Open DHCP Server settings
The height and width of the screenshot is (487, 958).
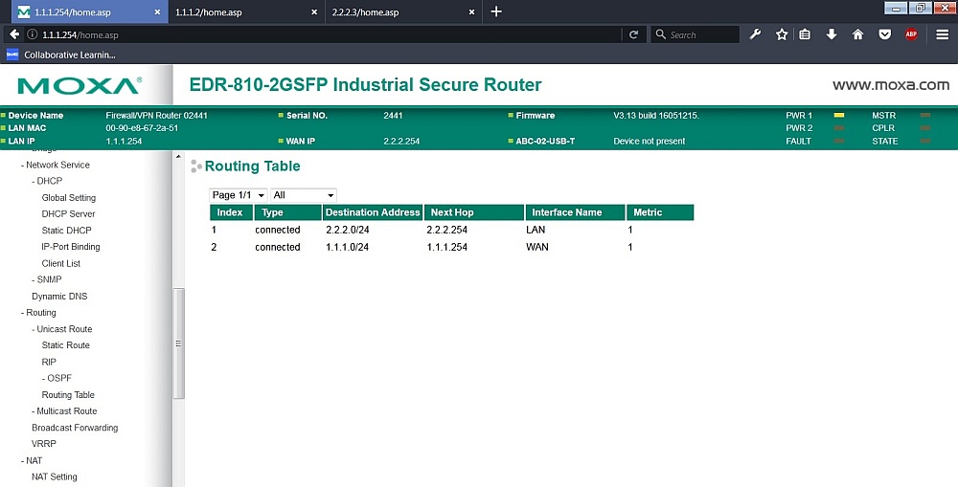tap(68, 214)
